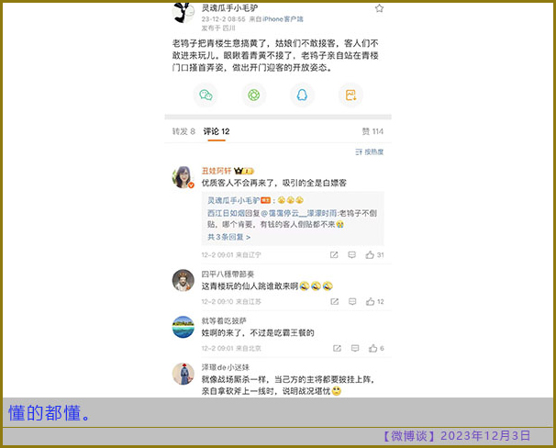Viewport: 556px width, 448px height.
Task: Open commenter name 丑娃阿轩
Action: pos(217,171)
